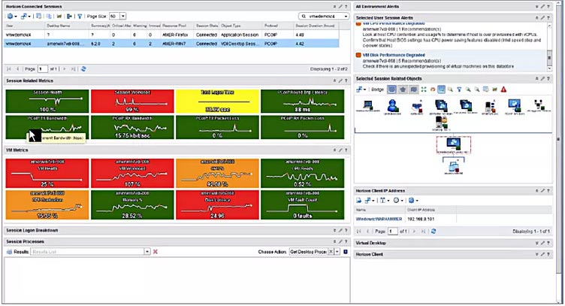Refresh the Horizon Connected Sessions list

pos(83,69)
